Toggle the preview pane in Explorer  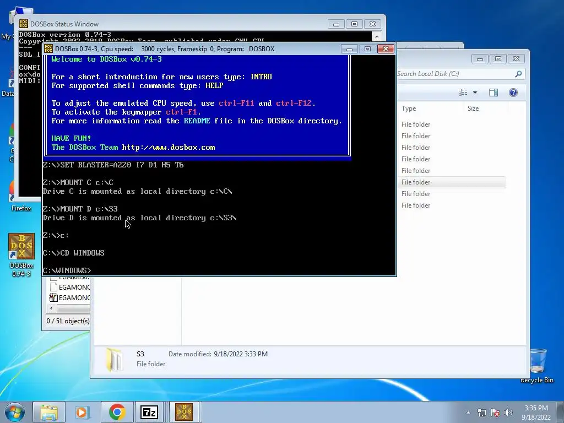[493, 93]
